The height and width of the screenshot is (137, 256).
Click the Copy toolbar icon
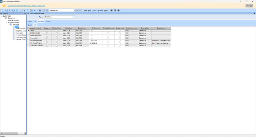click(x=28, y=10)
